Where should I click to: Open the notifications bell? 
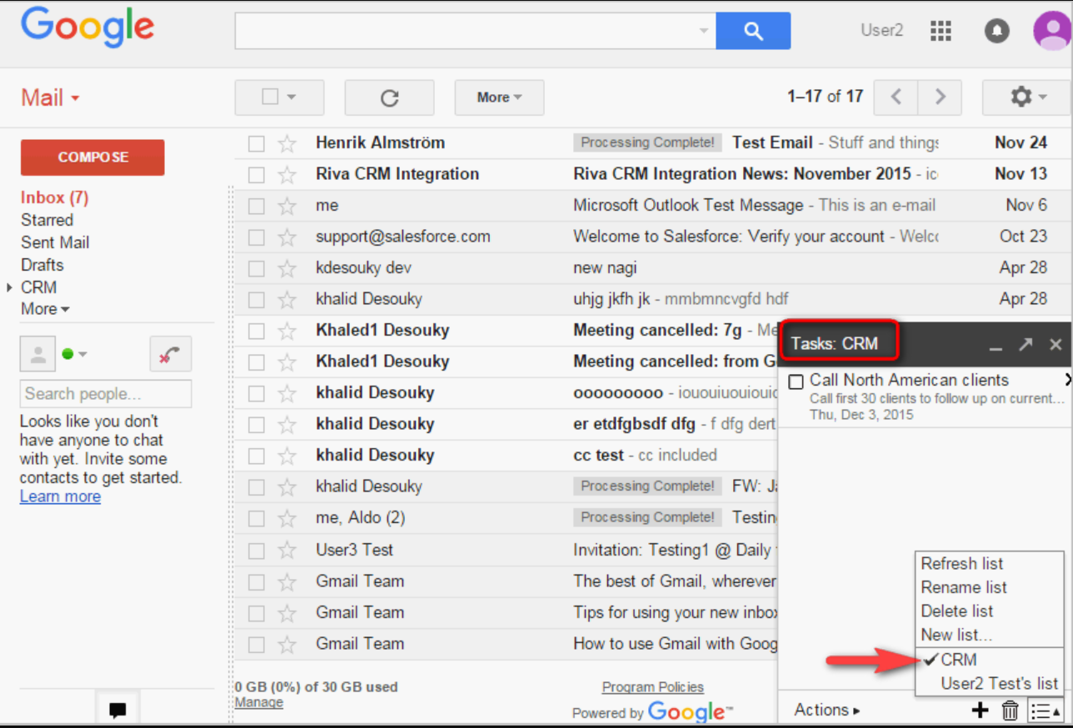point(996,31)
